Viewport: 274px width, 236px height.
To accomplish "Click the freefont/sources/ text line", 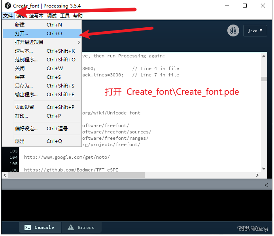I will pos(117,132).
